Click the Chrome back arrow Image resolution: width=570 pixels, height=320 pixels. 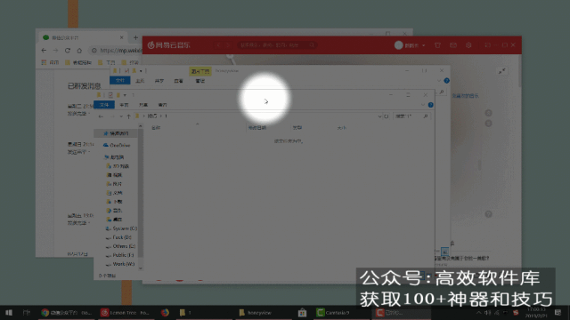tap(44, 51)
